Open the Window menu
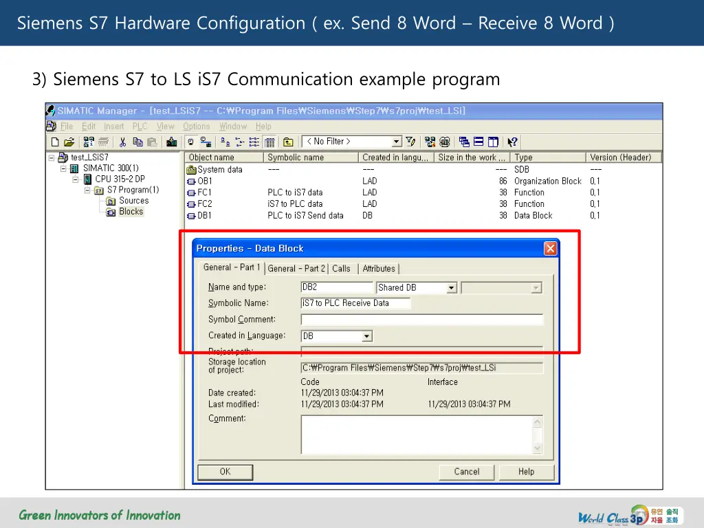704x528 pixels. tap(233, 126)
